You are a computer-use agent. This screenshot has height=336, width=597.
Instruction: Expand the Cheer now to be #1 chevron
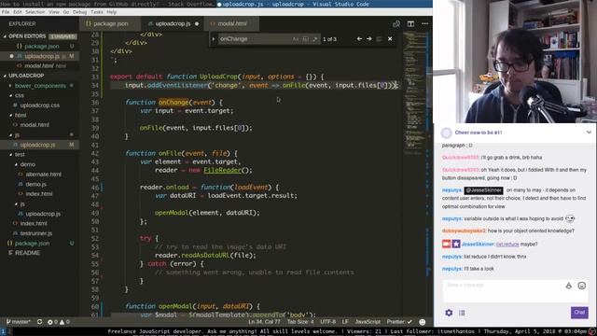coord(589,133)
